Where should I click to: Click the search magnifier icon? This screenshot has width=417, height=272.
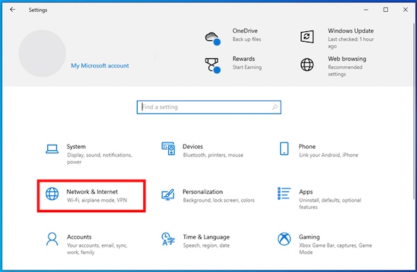(275, 107)
